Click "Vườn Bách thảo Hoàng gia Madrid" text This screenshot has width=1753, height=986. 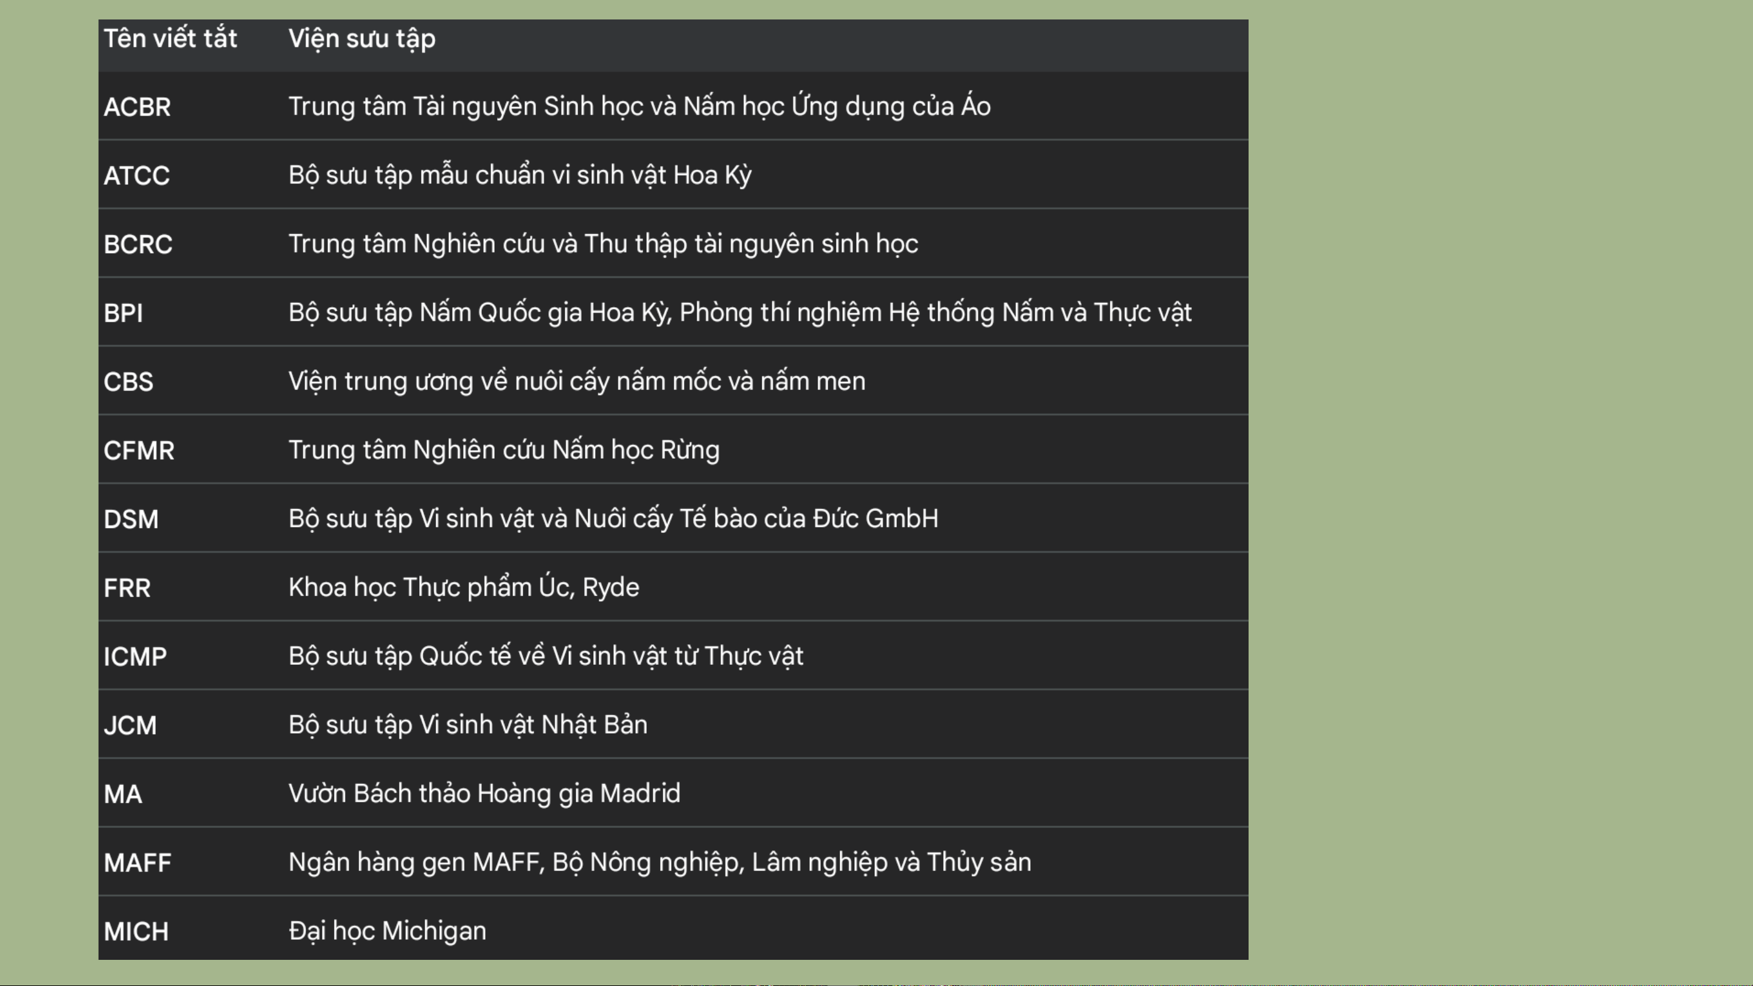tap(484, 794)
